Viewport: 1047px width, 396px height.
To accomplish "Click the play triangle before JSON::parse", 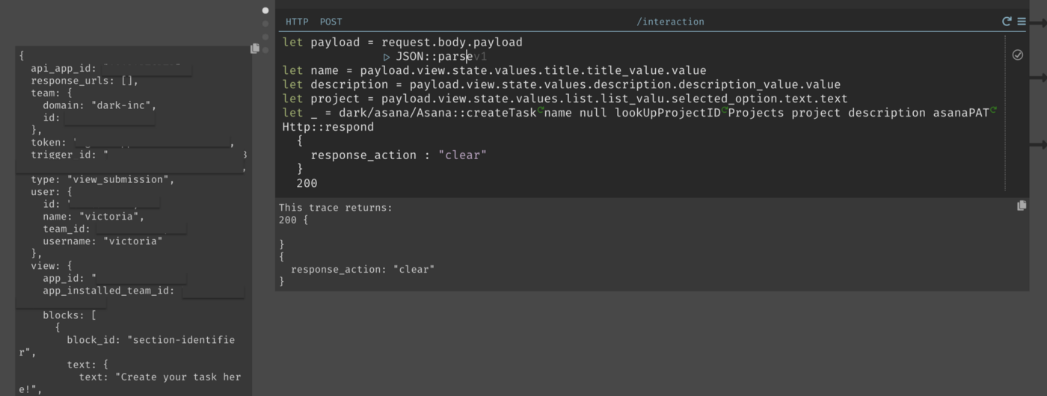I will point(387,57).
